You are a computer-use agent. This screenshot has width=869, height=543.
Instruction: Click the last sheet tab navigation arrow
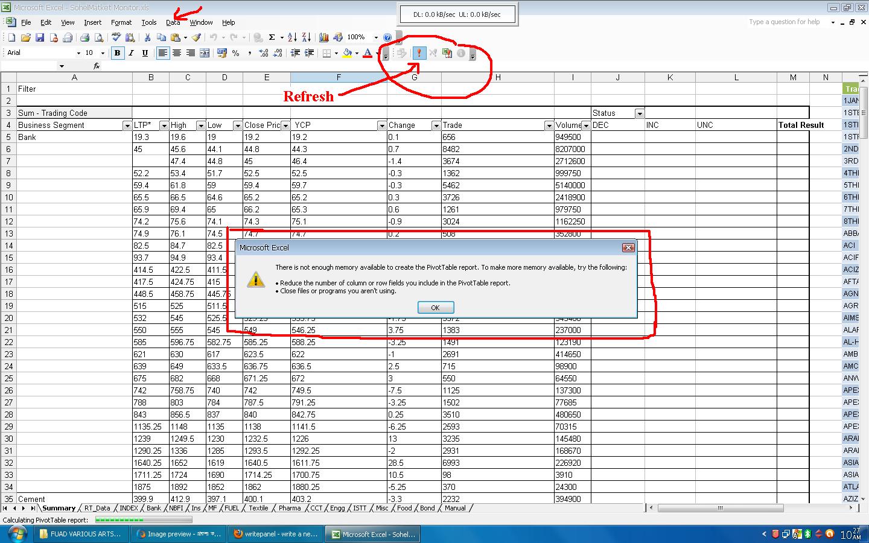(x=33, y=509)
